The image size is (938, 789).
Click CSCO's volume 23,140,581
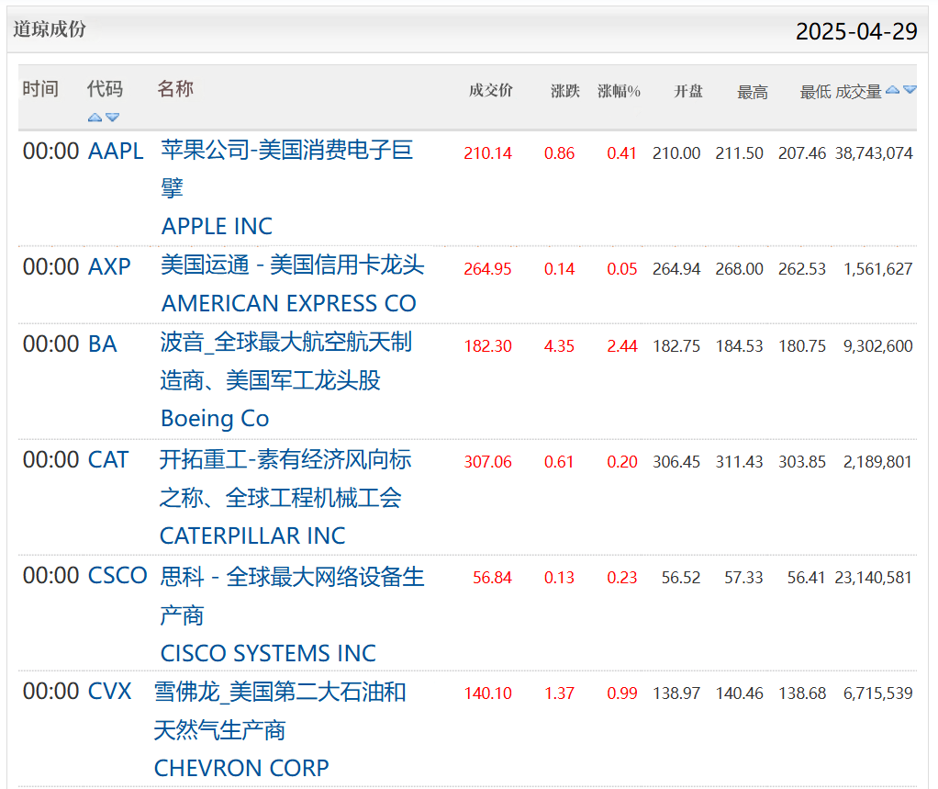[x=874, y=577]
